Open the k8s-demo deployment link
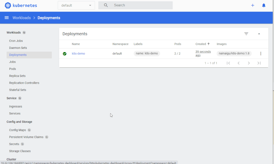Image resolution: width=274 pixels, height=164 pixels. pos(78,54)
